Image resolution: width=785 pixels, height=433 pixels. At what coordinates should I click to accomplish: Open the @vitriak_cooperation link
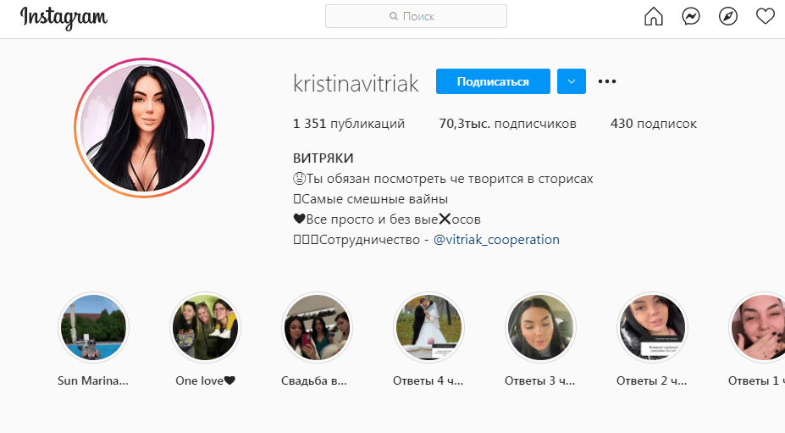(496, 240)
